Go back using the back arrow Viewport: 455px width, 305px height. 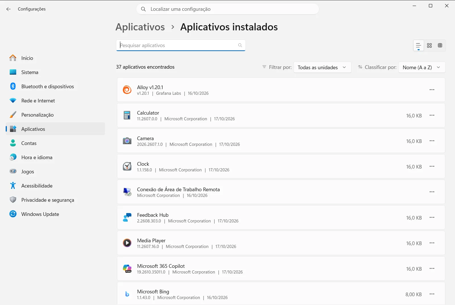(9, 9)
